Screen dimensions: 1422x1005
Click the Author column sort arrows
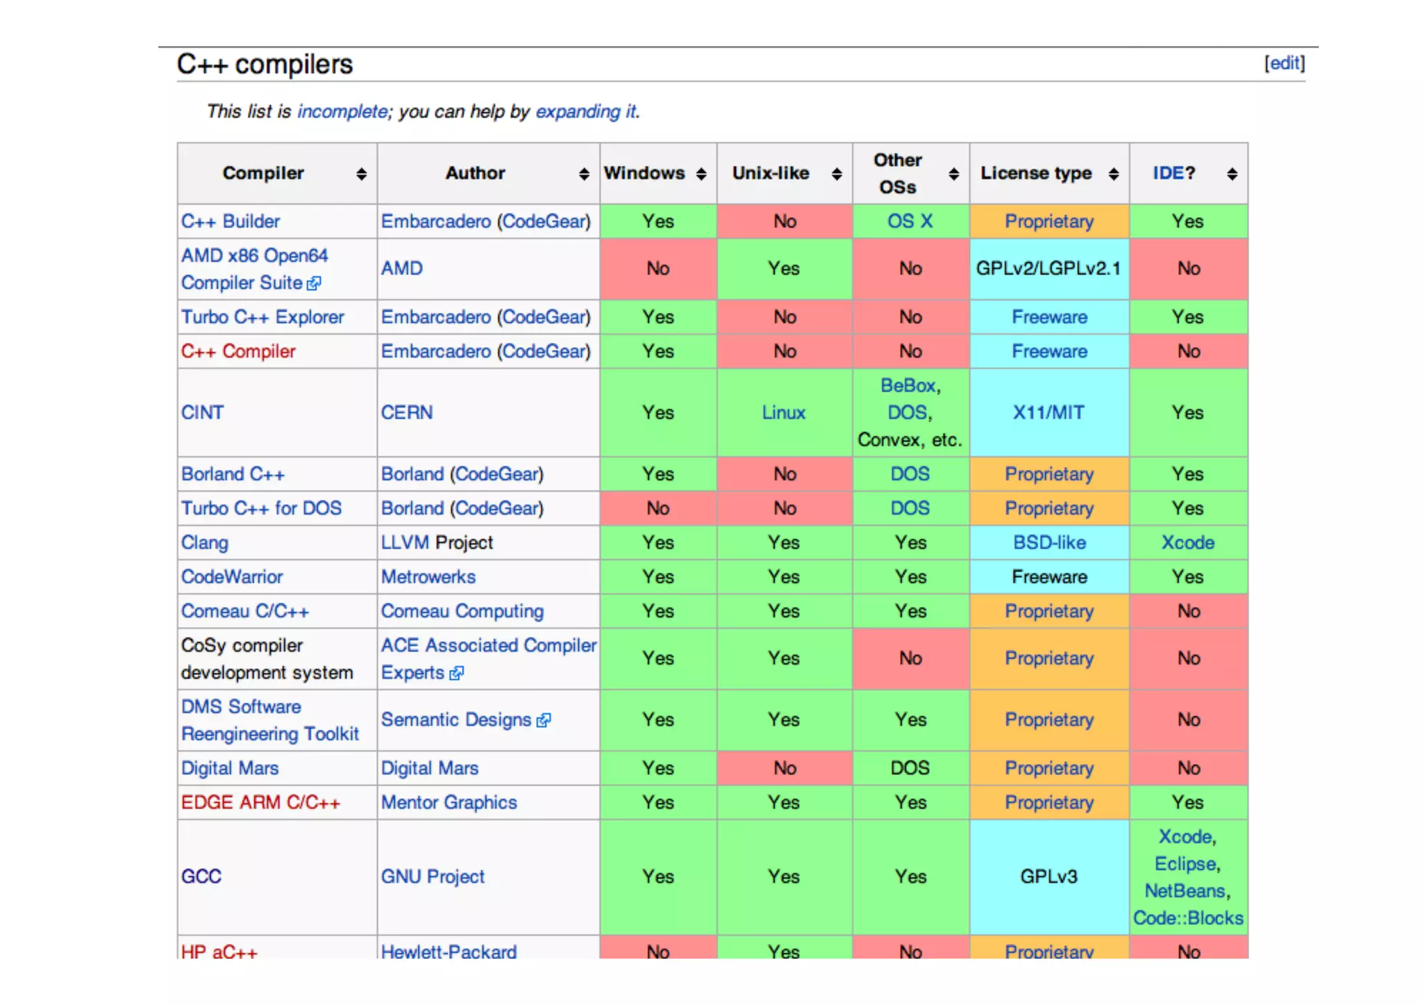coord(583,174)
